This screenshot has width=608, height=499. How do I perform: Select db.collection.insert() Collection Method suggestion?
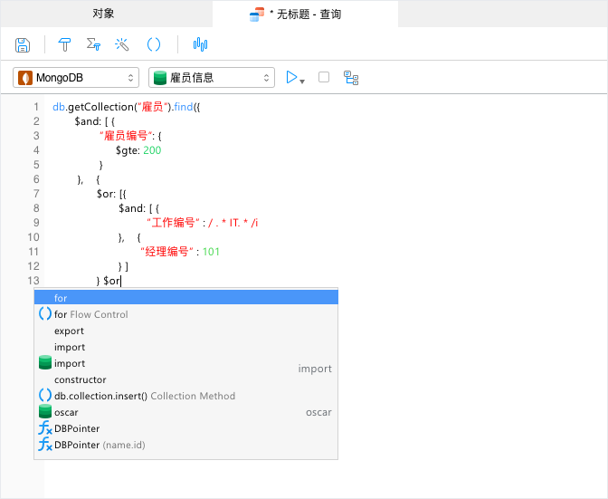point(144,396)
